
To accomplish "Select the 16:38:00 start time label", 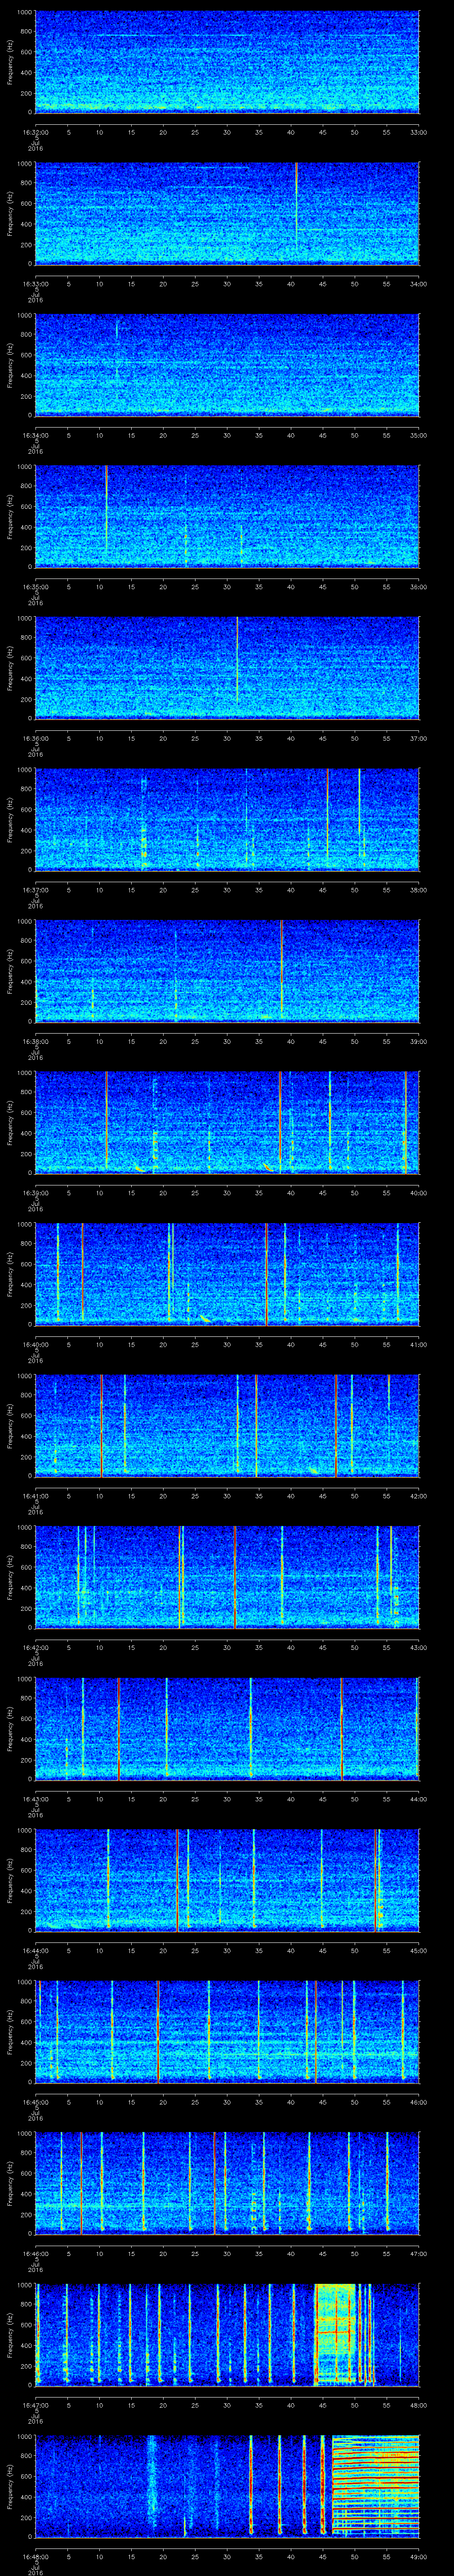I will (x=35, y=1041).
